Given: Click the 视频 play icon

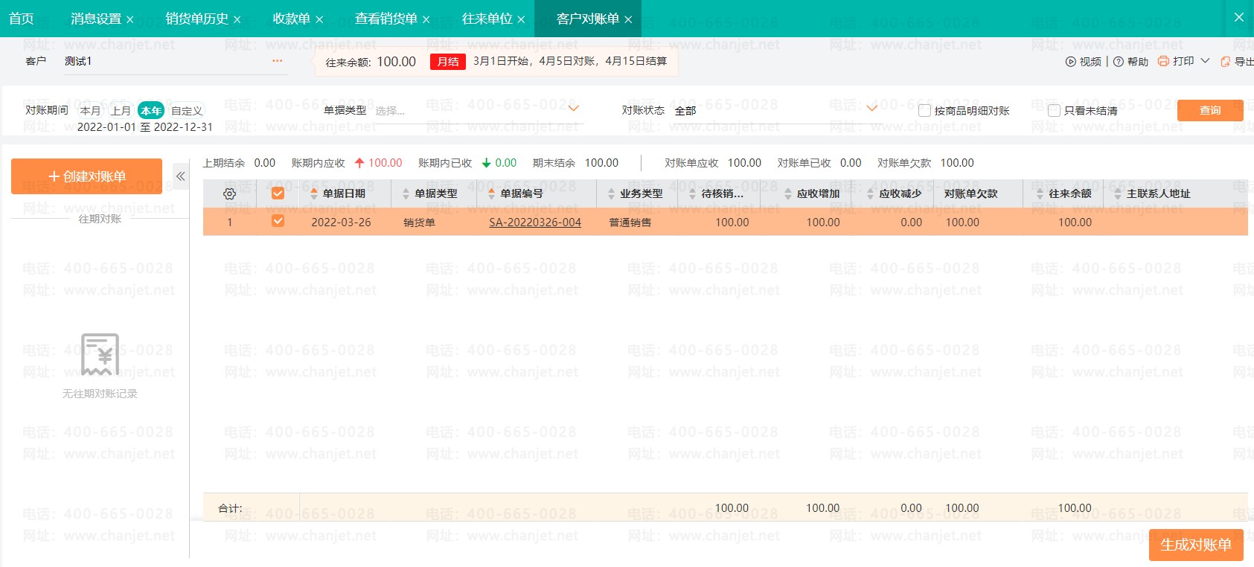Looking at the screenshot, I should 1070,62.
